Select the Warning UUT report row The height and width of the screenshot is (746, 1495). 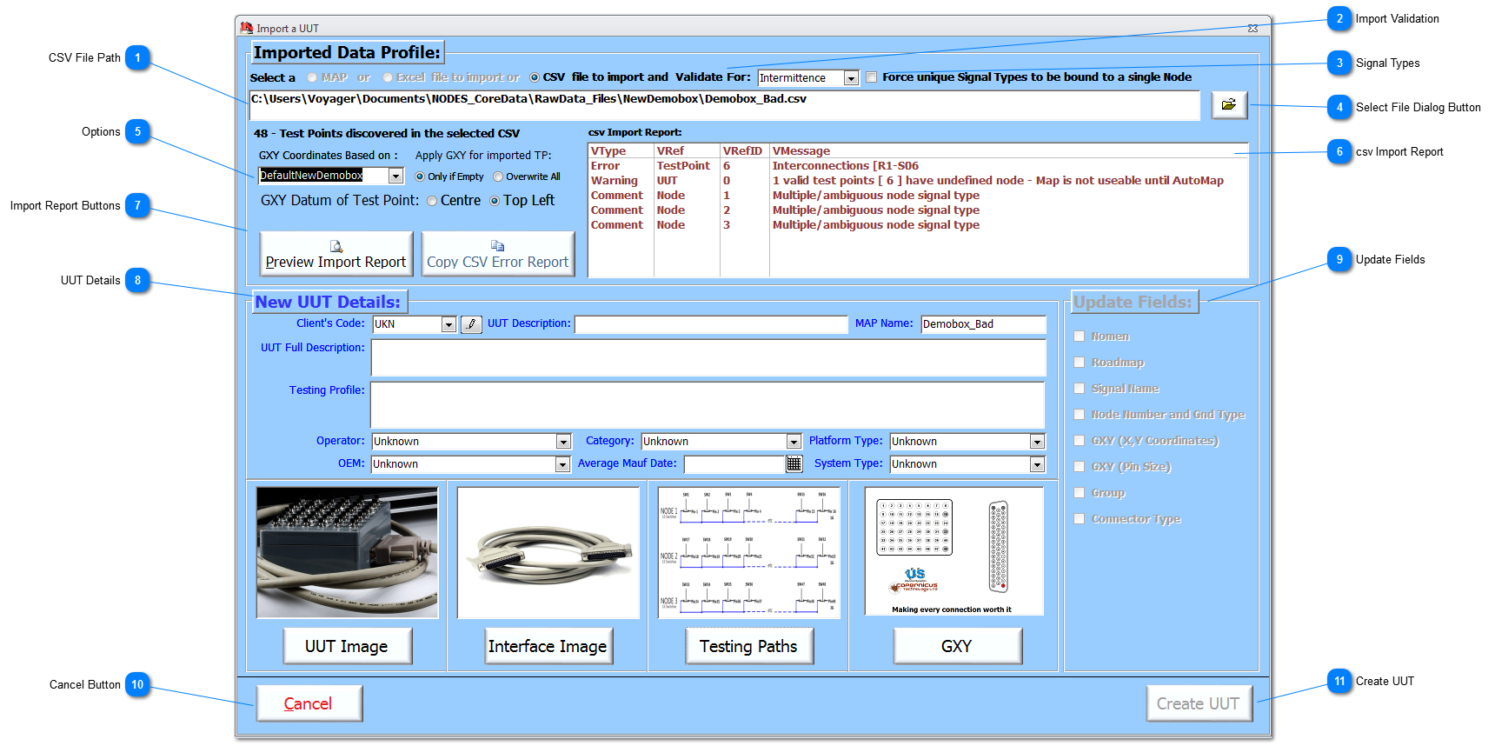click(x=918, y=181)
